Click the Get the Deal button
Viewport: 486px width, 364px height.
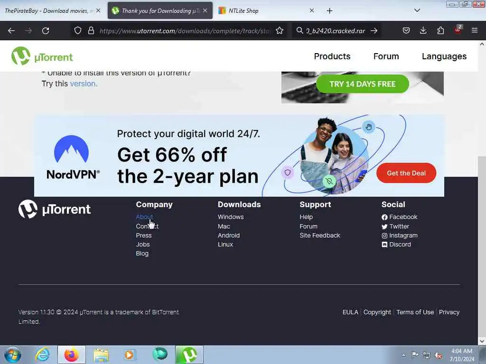click(406, 173)
